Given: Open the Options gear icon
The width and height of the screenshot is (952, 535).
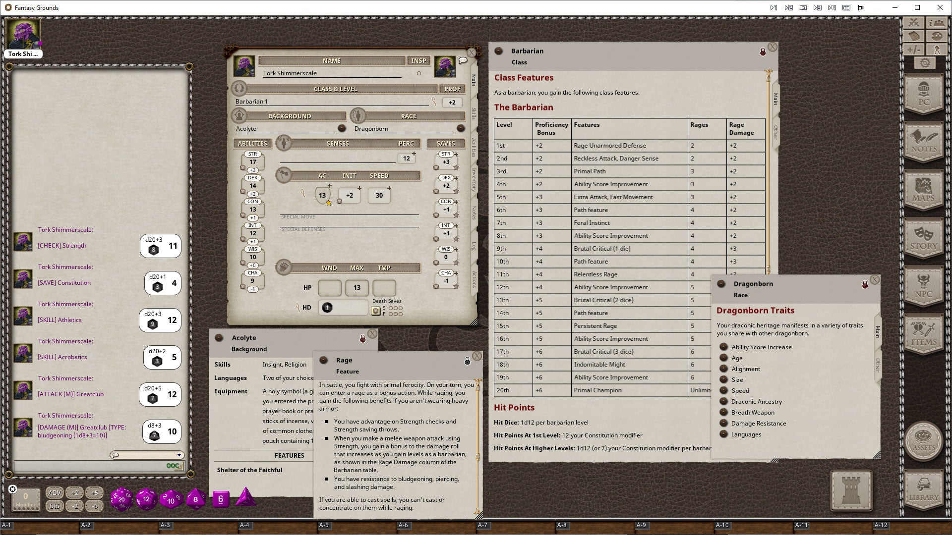Looking at the screenshot, I should click(x=924, y=63).
